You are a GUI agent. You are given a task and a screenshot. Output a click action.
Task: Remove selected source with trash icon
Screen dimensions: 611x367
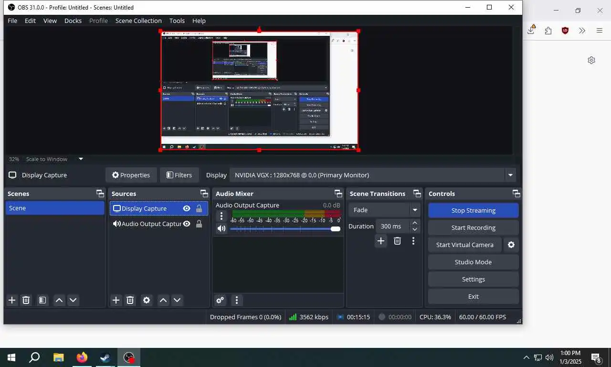(x=130, y=300)
